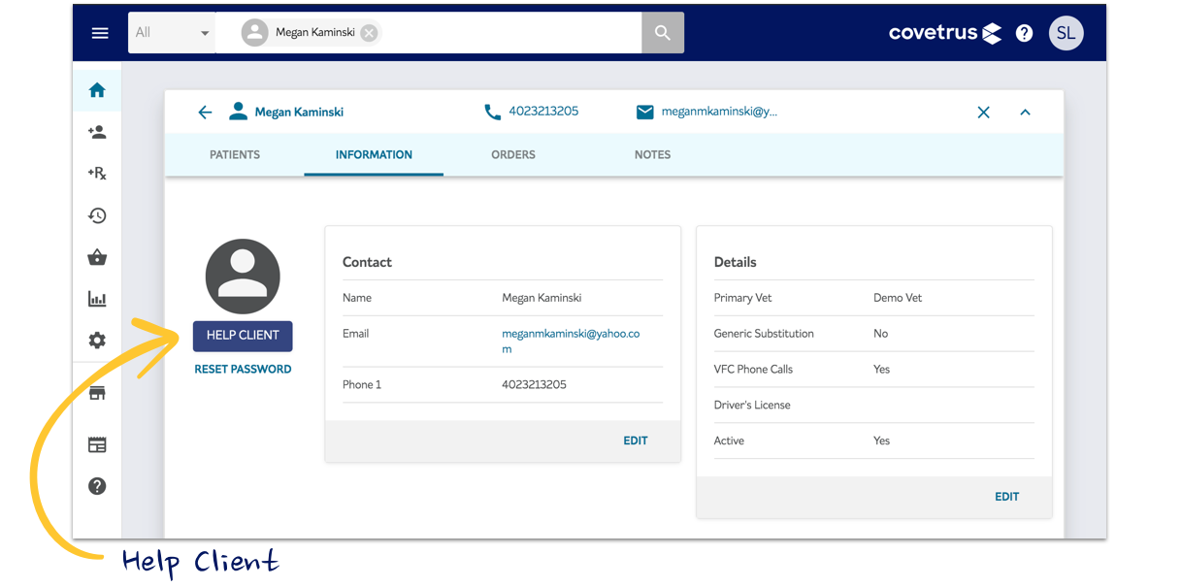This screenshot has height=587, width=1182.
Task: Click the Generic Substitution row label
Action: point(764,334)
